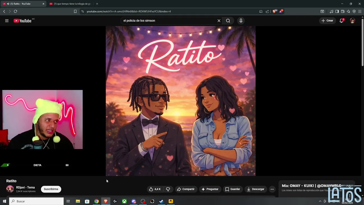
Task: Bookmark this page
Action: pos(75,11)
